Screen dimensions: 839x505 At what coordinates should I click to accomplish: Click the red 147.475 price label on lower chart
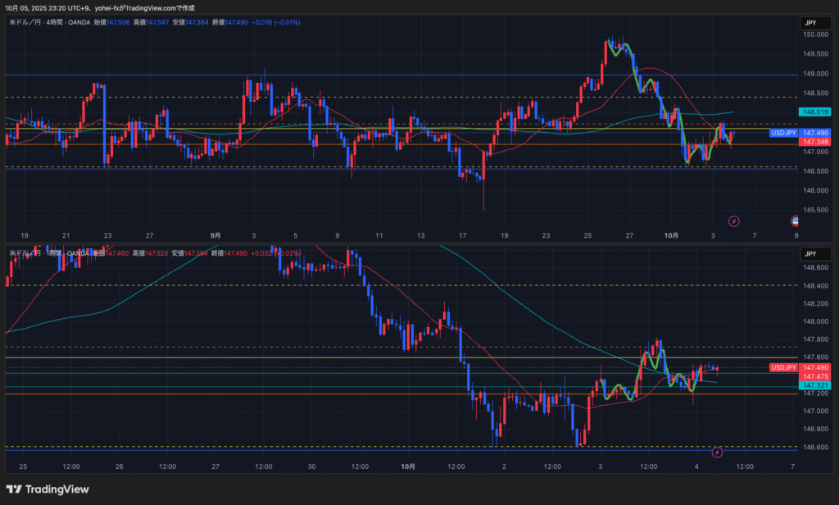(x=816, y=376)
